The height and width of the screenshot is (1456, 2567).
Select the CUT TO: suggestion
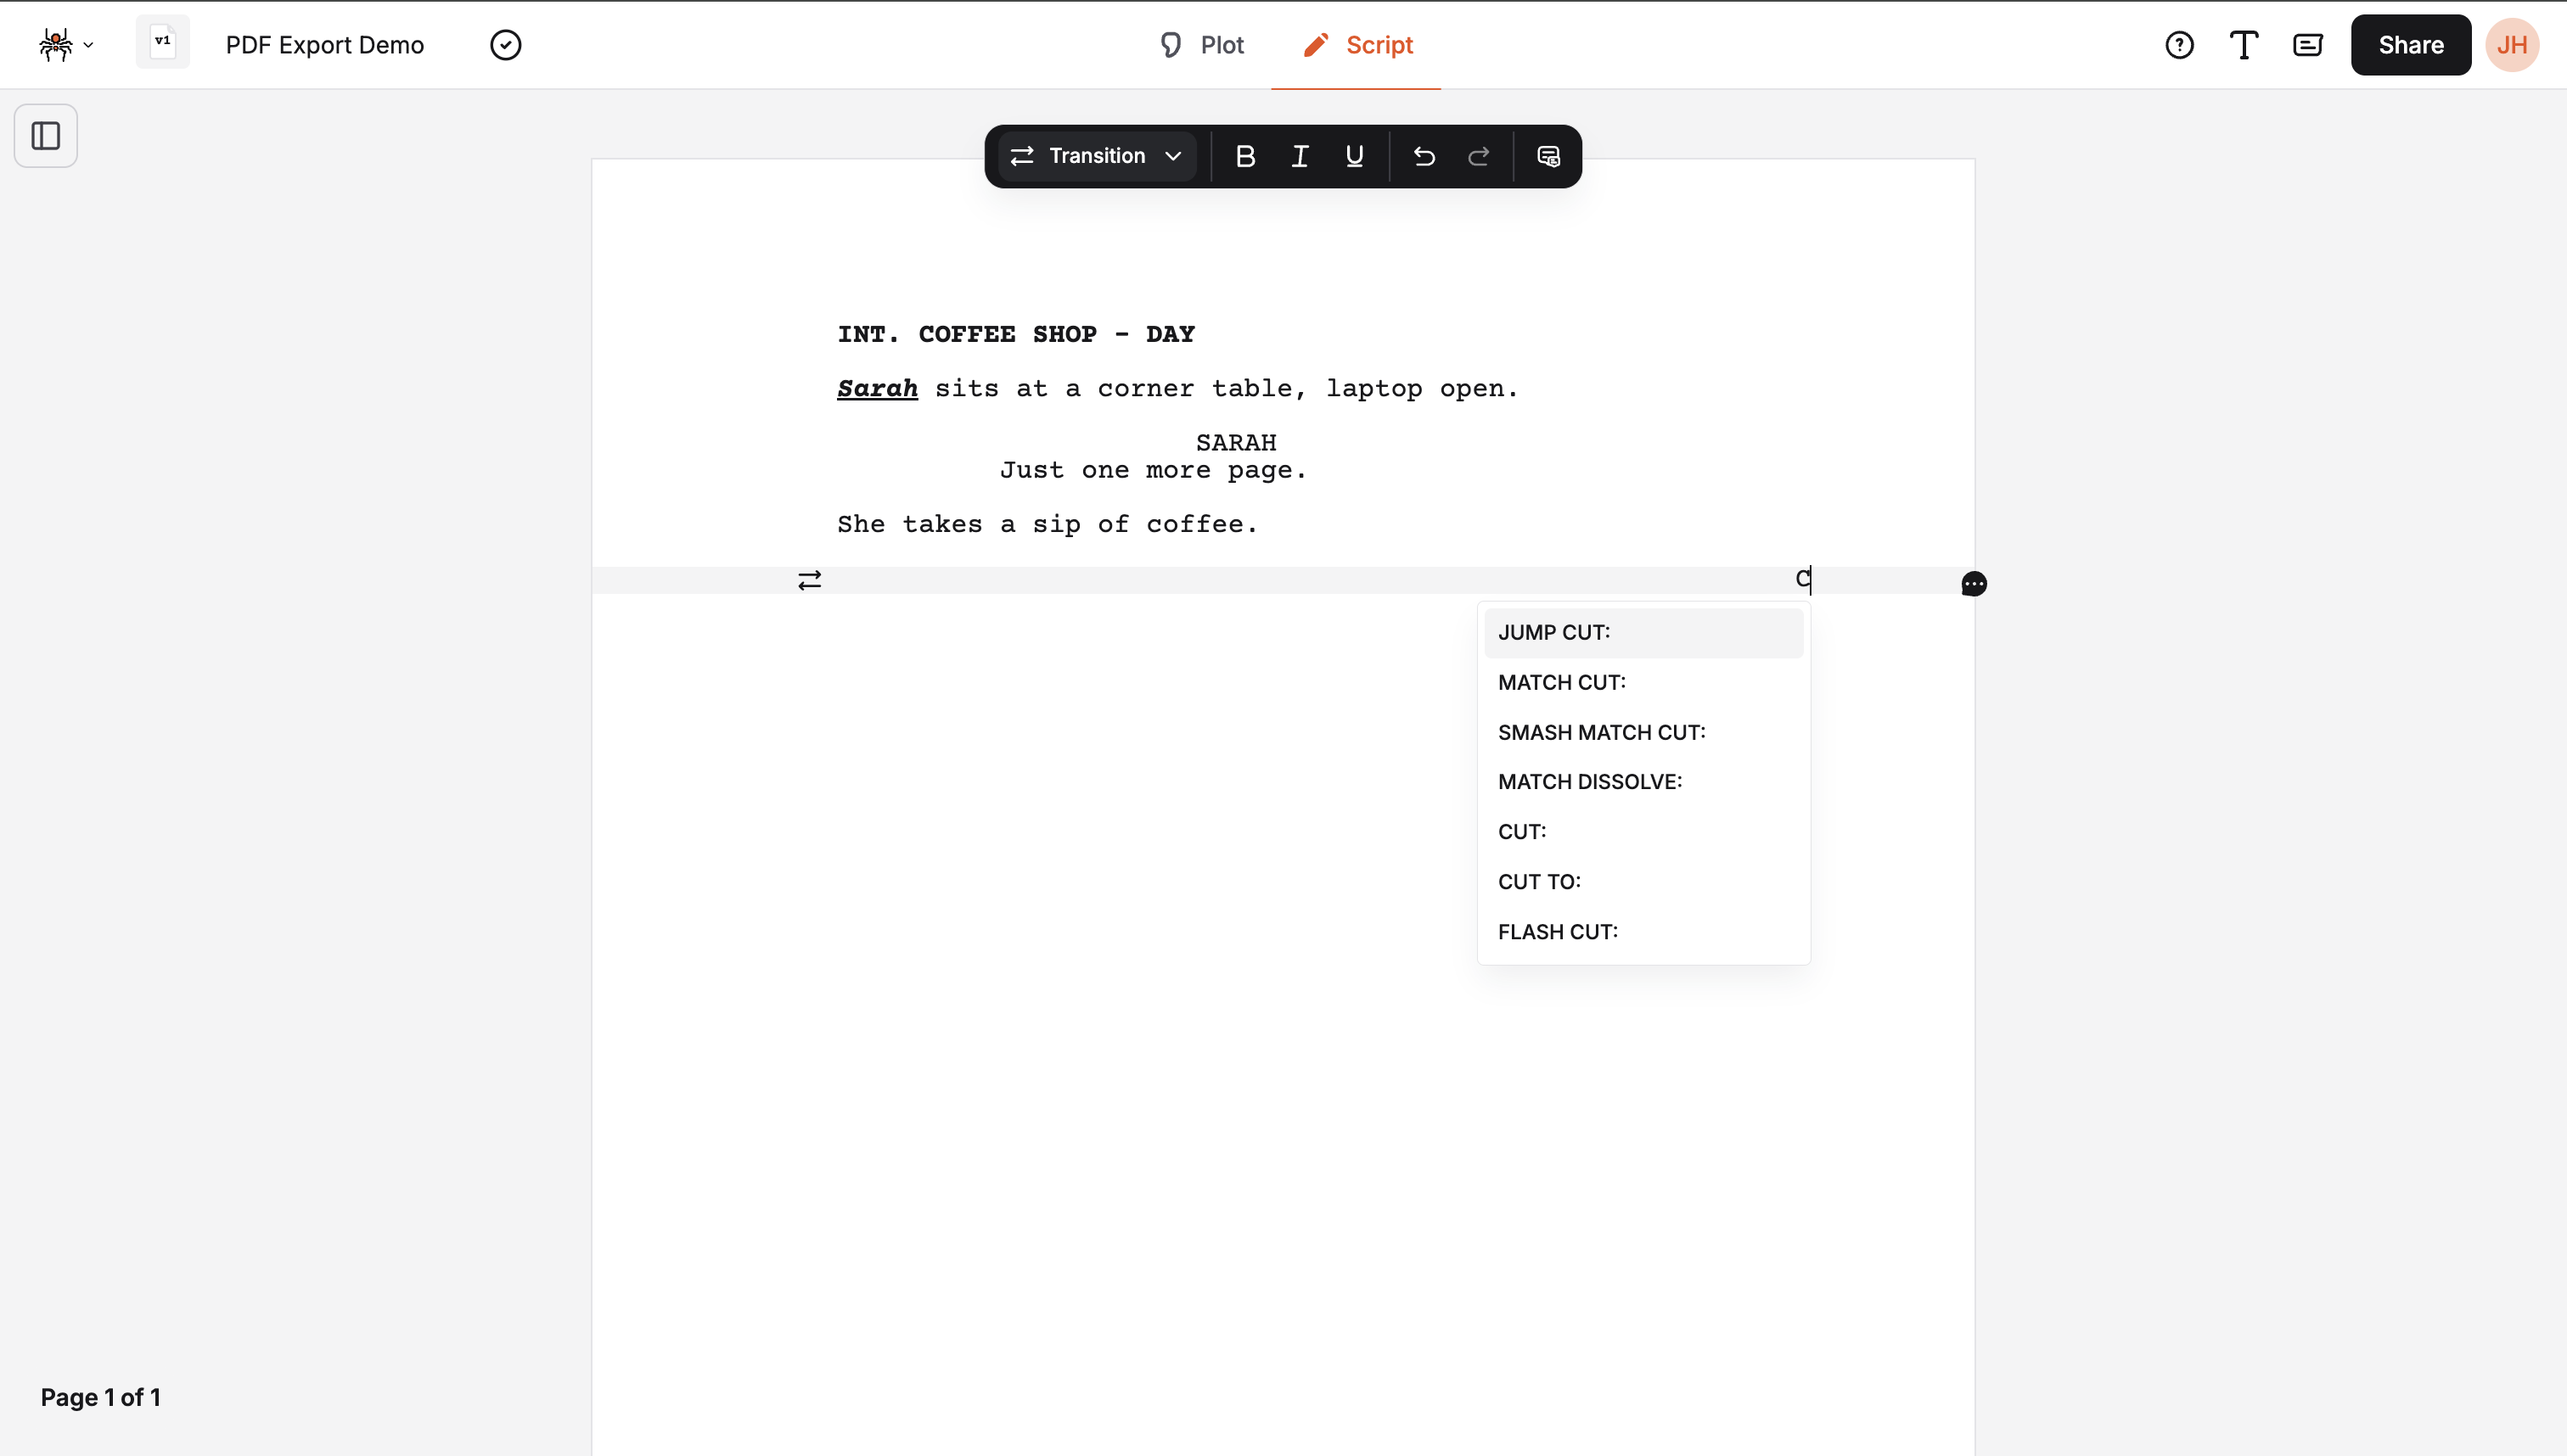pos(1539,881)
